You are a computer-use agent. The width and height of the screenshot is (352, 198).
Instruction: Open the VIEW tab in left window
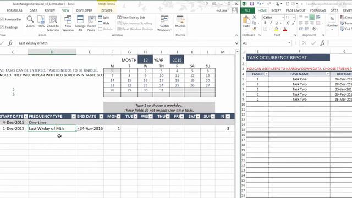pos(65,10)
